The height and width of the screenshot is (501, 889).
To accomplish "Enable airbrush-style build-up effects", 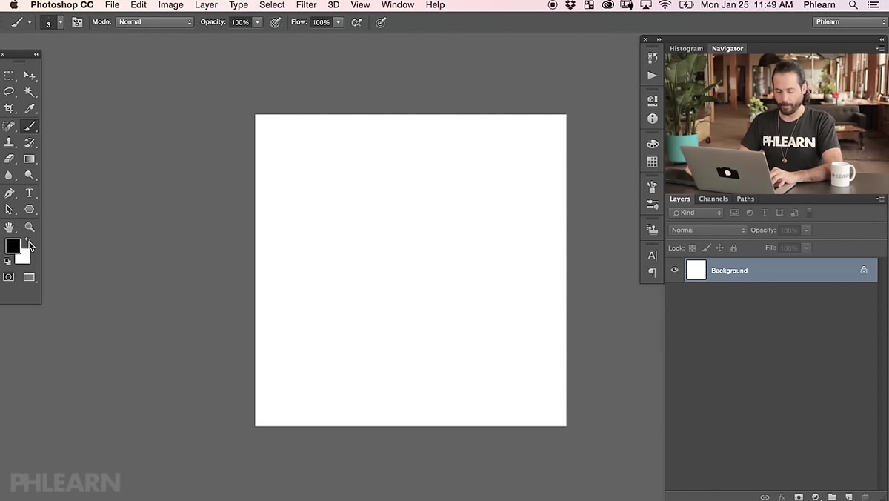I will (x=356, y=22).
